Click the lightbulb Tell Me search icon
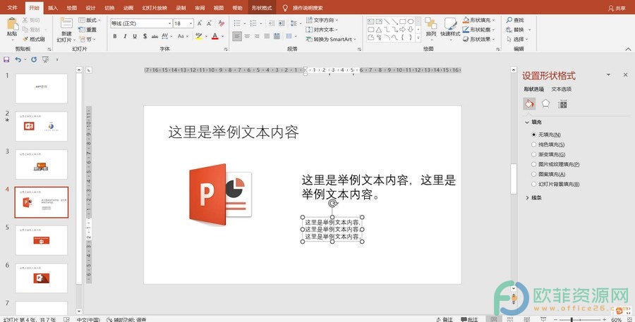Image resolution: width=635 pixels, height=322 pixels. 285,8
